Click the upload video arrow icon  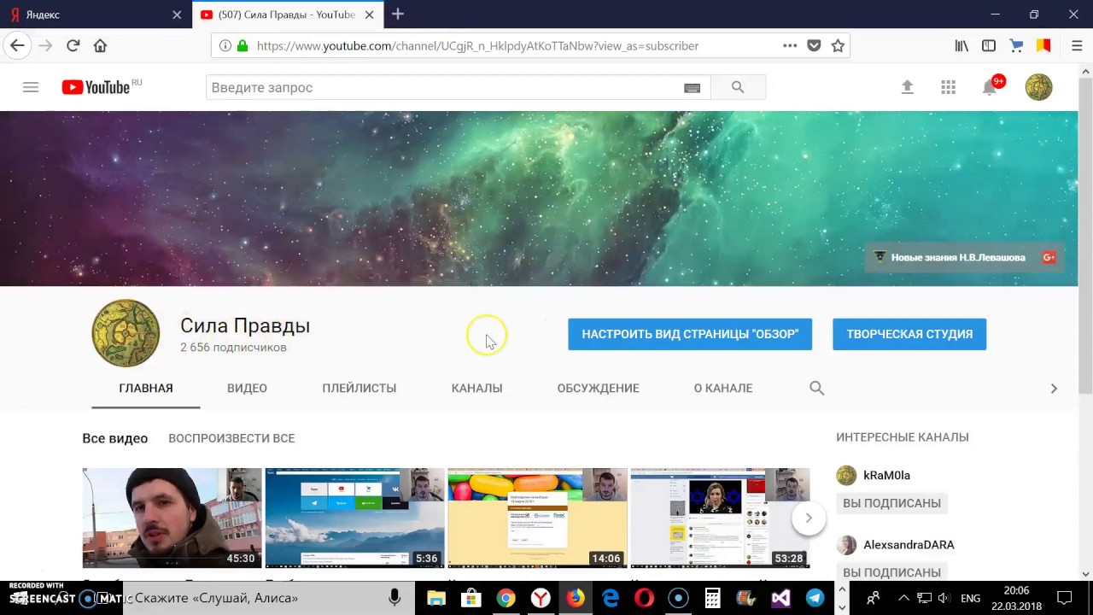pos(907,87)
